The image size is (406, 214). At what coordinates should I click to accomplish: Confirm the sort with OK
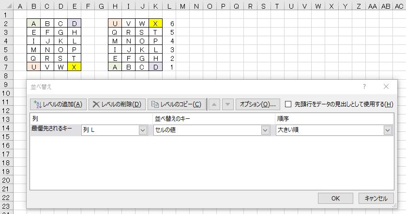pos(335,198)
